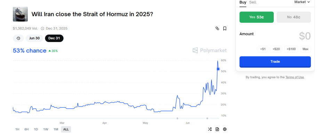This screenshot has height=136, width=336.
Task: Set chart range to 1W
Action: [x=46, y=129]
